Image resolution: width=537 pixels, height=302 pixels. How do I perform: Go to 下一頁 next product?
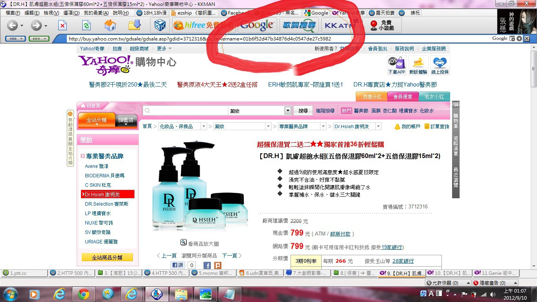(x=232, y=256)
